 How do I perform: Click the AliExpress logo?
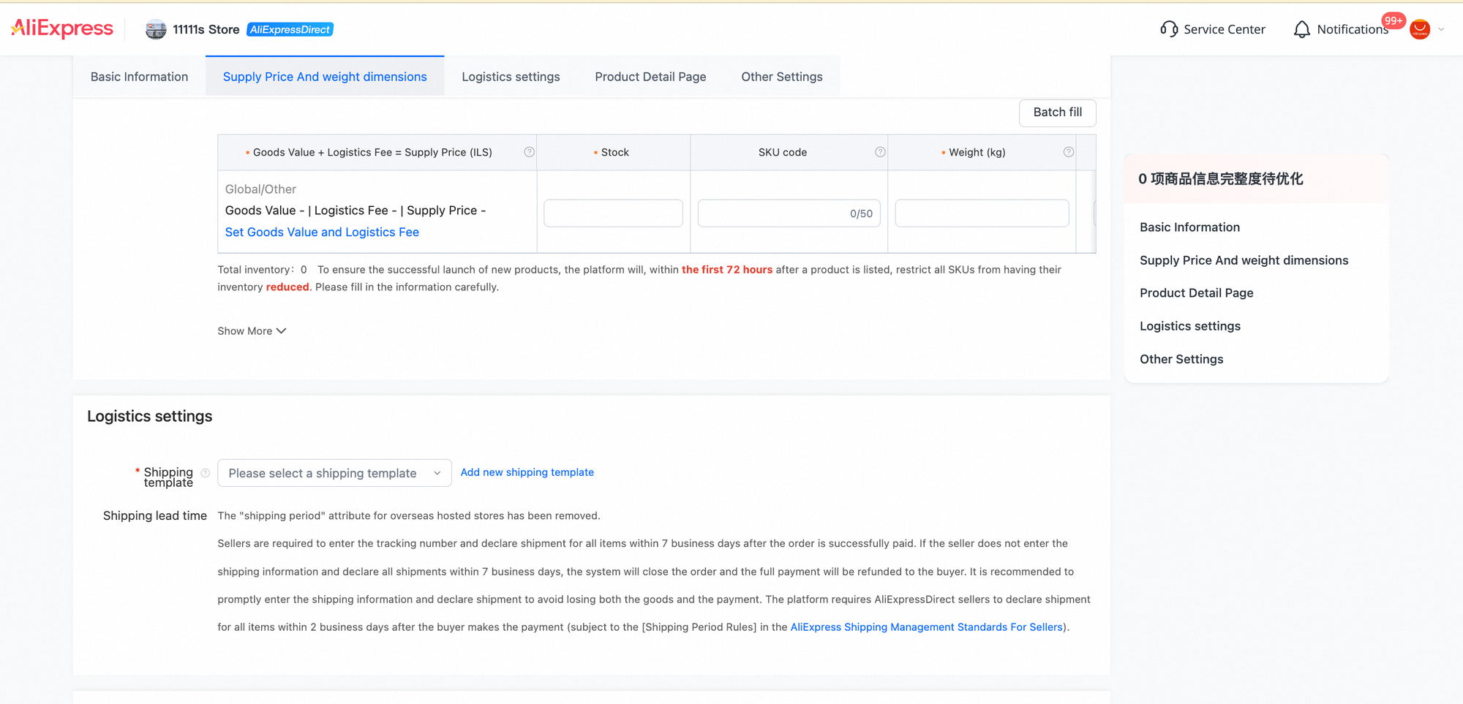click(x=62, y=29)
